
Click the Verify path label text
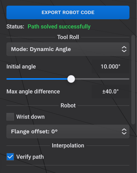(x=30, y=157)
